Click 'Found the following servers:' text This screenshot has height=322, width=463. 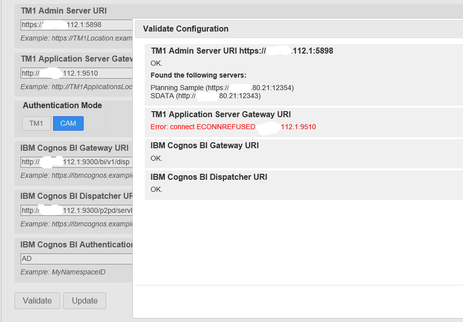tap(198, 75)
